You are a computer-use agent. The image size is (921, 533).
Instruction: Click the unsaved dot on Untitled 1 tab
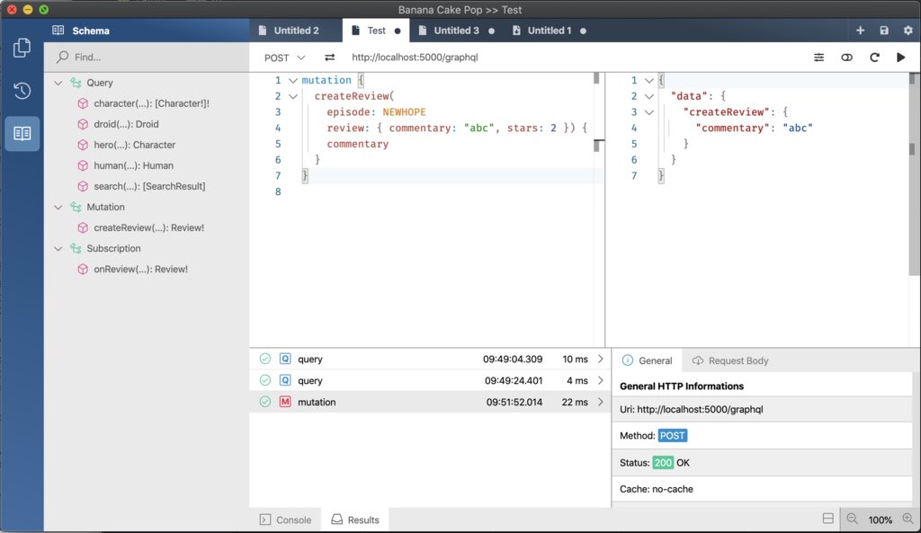click(583, 31)
